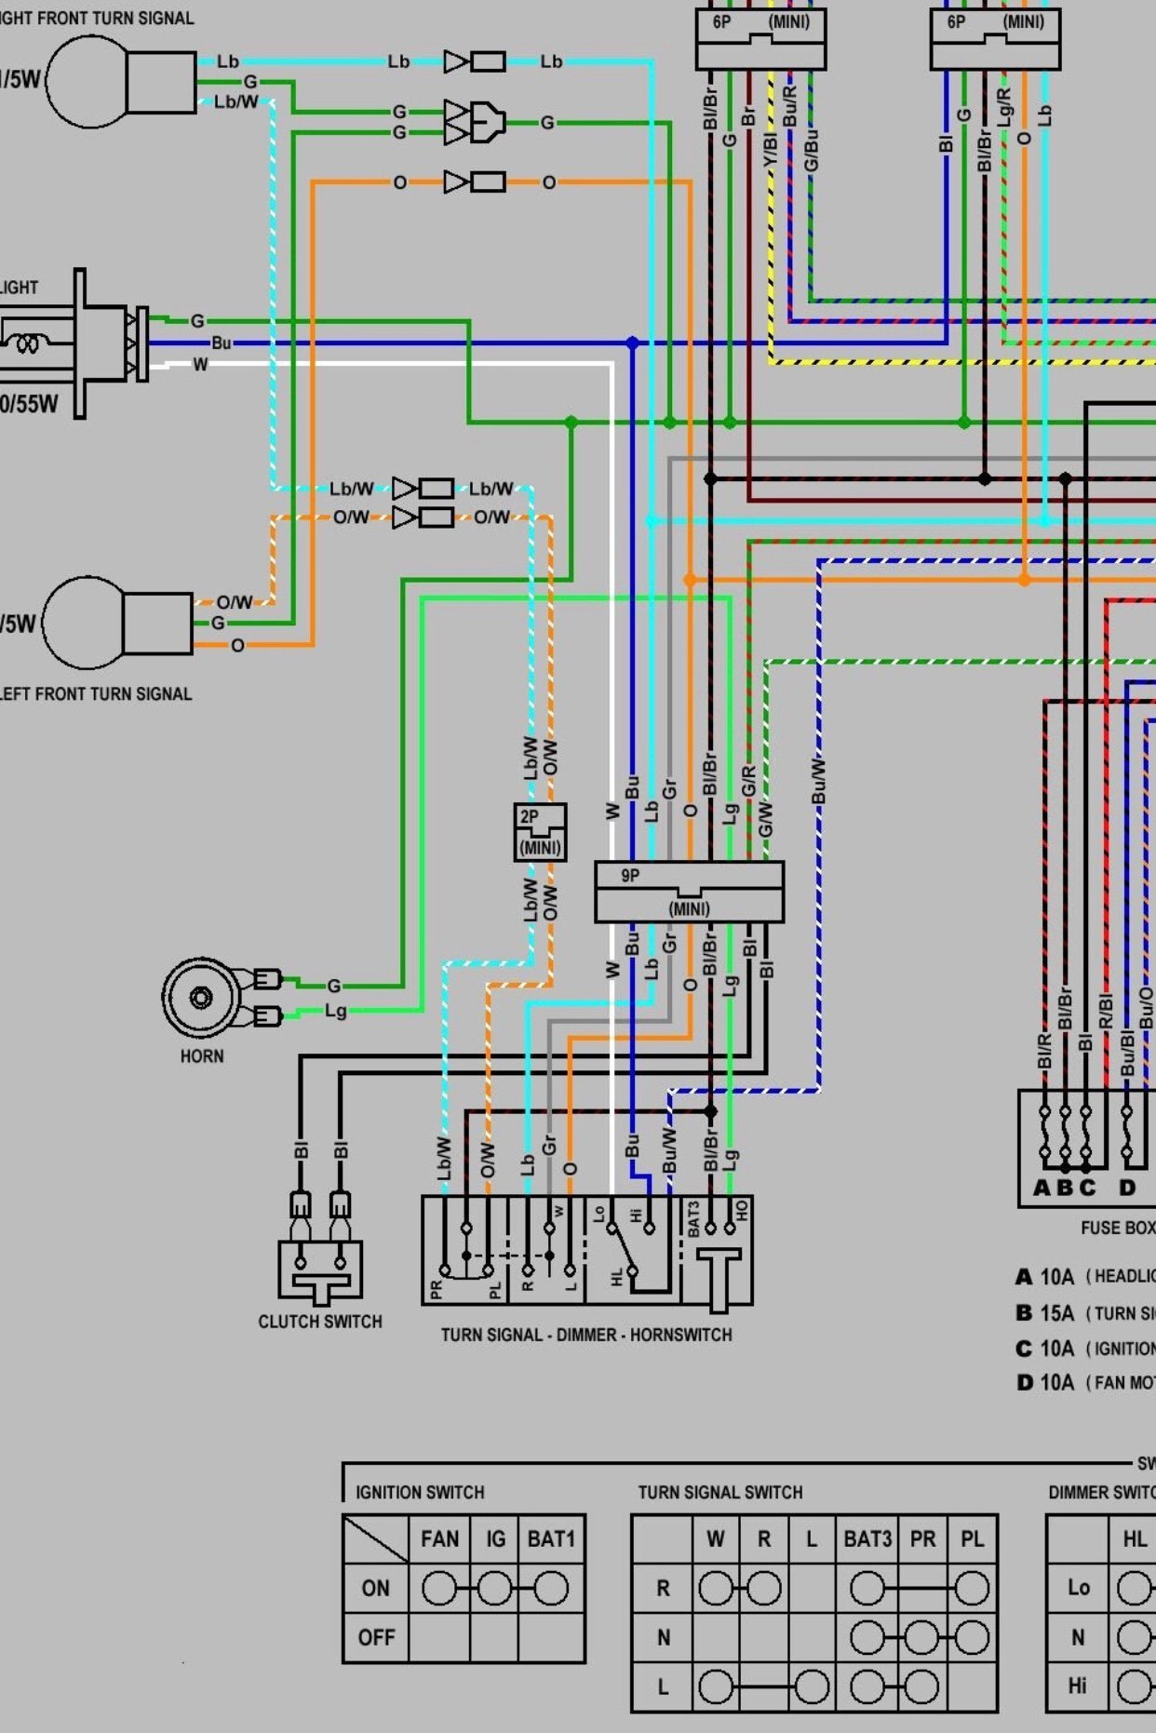Viewport: 1156px width, 1733px height.
Task: Click the double G wire connector
Action: [475, 122]
